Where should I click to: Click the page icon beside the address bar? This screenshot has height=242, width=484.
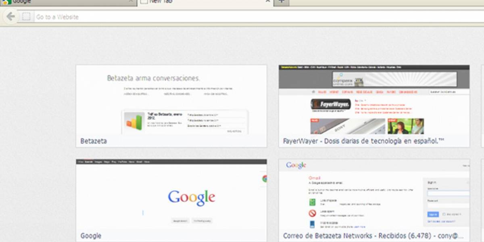point(26,17)
